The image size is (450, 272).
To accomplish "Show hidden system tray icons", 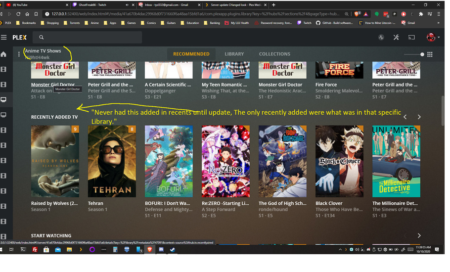I will tap(340, 250).
